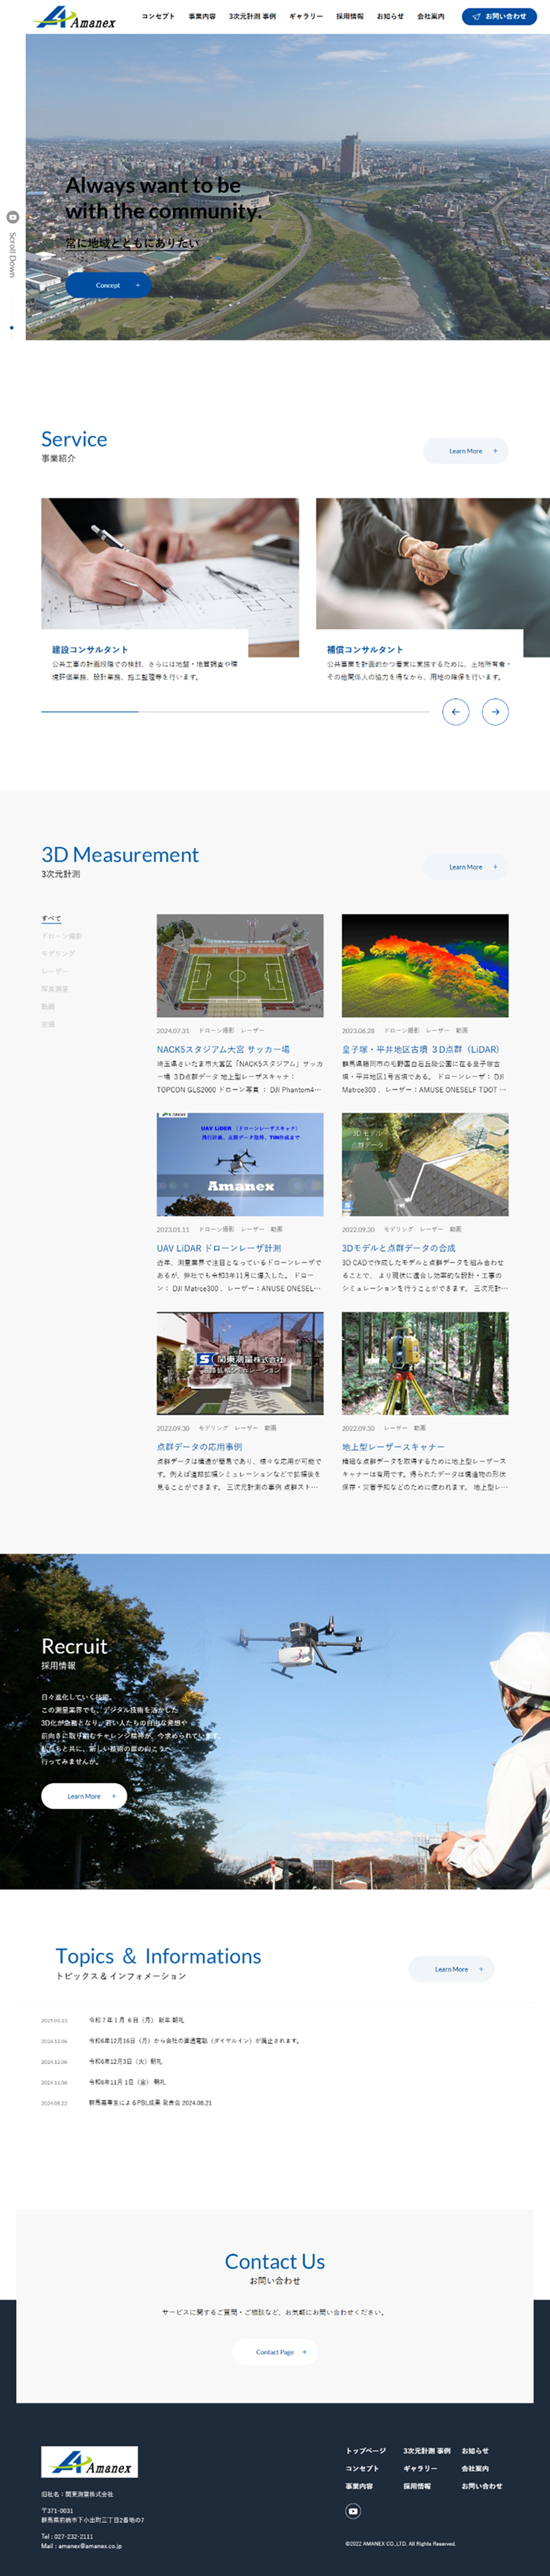Open お知らせ in the header menu
Viewport: 550px width, 2576px height.
pyautogui.click(x=390, y=16)
